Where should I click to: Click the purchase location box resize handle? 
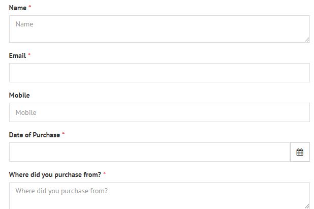307,206
